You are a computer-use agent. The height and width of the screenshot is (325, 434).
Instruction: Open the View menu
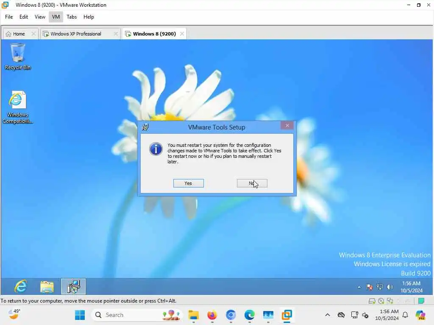(x=40, y=17)
